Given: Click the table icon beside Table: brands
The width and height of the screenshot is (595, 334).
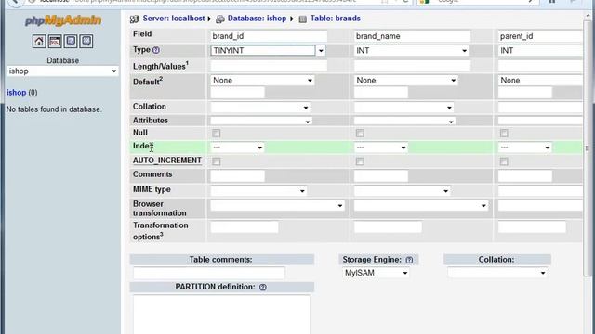Looking at the screenshot, I should point(302,19).
